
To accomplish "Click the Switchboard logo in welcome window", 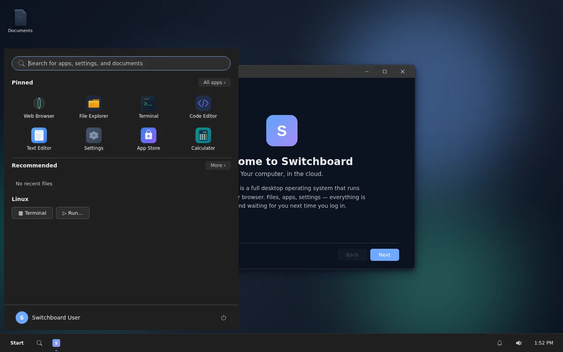I will [282, 131].
